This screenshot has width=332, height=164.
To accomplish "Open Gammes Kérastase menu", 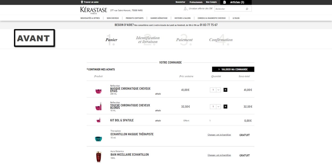I will 159,18.
